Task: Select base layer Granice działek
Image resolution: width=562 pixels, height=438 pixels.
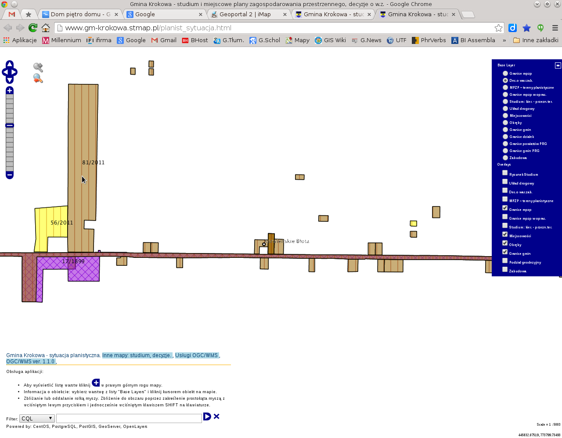Action: 505,137
